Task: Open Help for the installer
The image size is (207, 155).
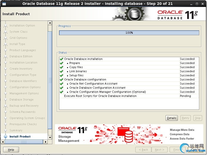Action: pos(11,150)
